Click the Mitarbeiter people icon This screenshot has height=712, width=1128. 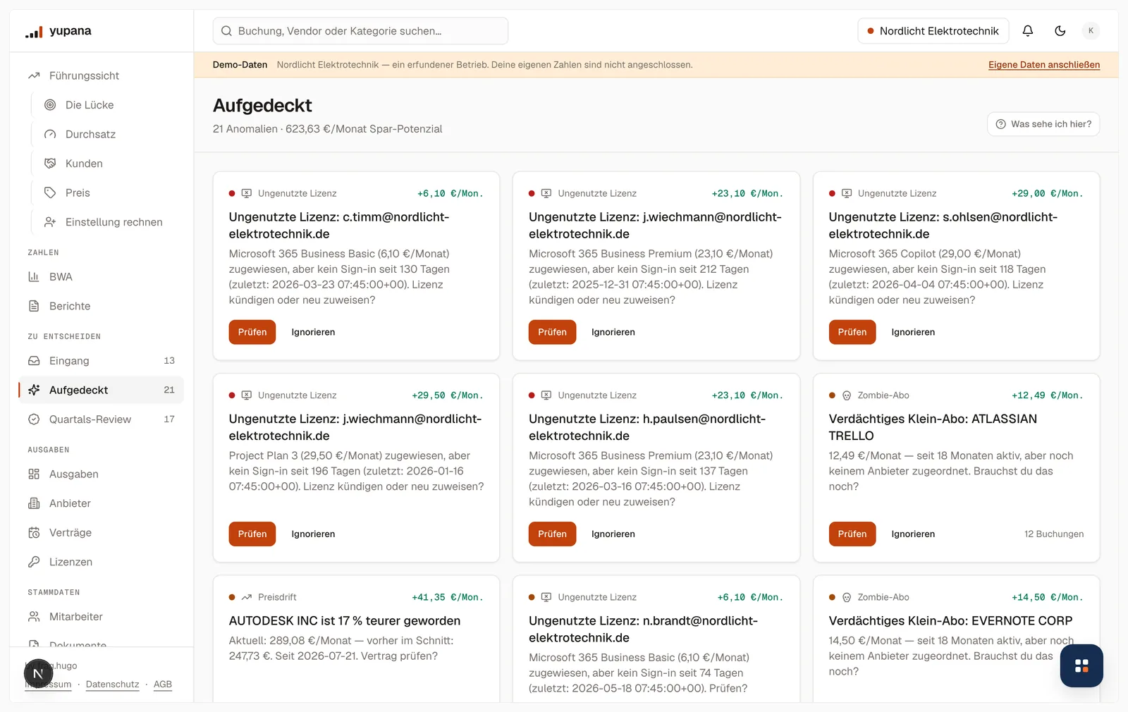34,617
